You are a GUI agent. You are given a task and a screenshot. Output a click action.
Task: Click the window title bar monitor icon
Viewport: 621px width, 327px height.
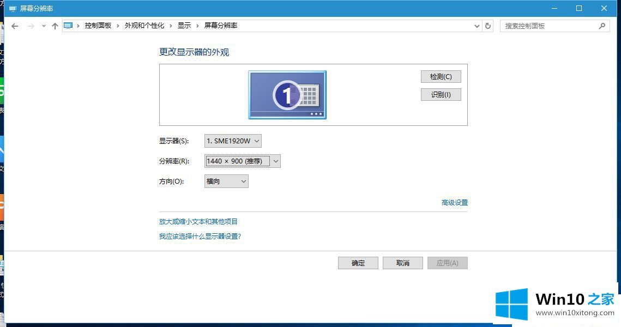(13, 8)
